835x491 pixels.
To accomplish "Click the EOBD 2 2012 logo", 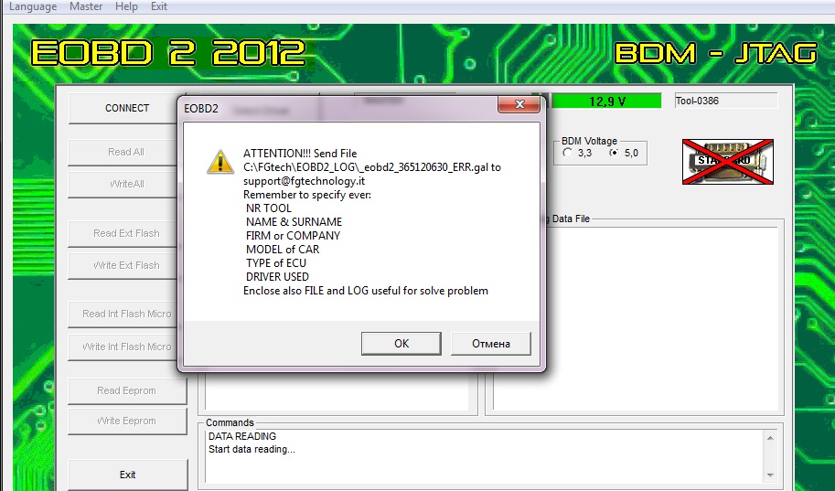I will [x=168, y=53].
